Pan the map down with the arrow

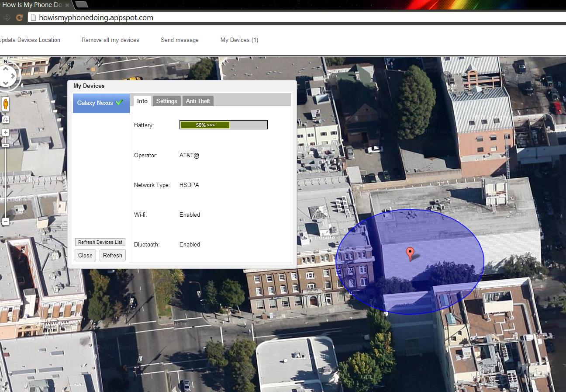point(5,83)
